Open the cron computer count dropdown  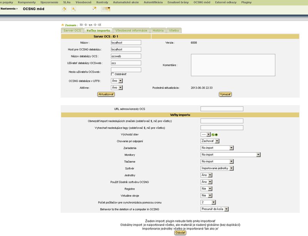pyautogui.click(x=208, y=202)
